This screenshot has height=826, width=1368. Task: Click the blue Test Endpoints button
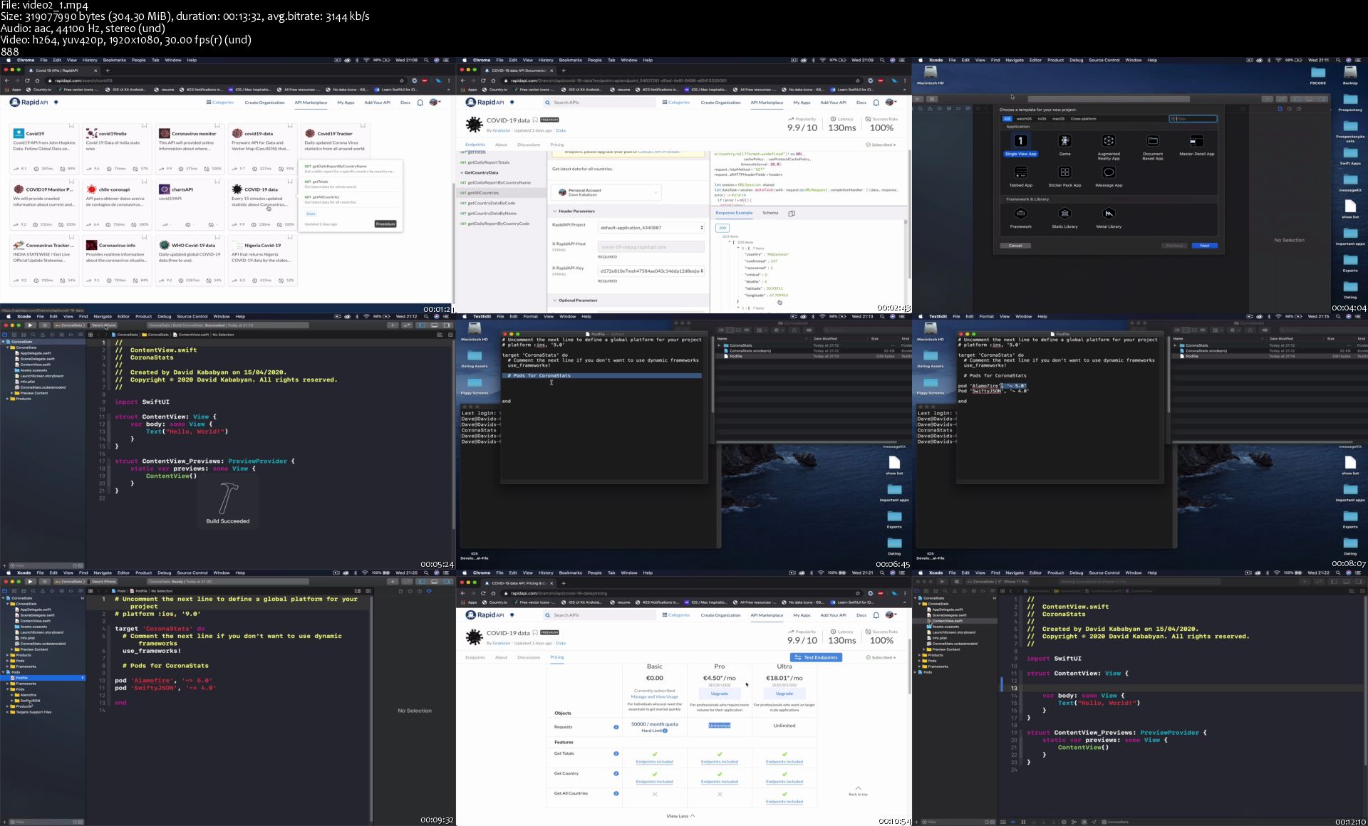click(816, 657)
